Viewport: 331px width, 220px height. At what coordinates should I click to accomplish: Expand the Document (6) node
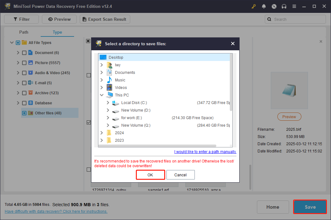coord(18,52)
